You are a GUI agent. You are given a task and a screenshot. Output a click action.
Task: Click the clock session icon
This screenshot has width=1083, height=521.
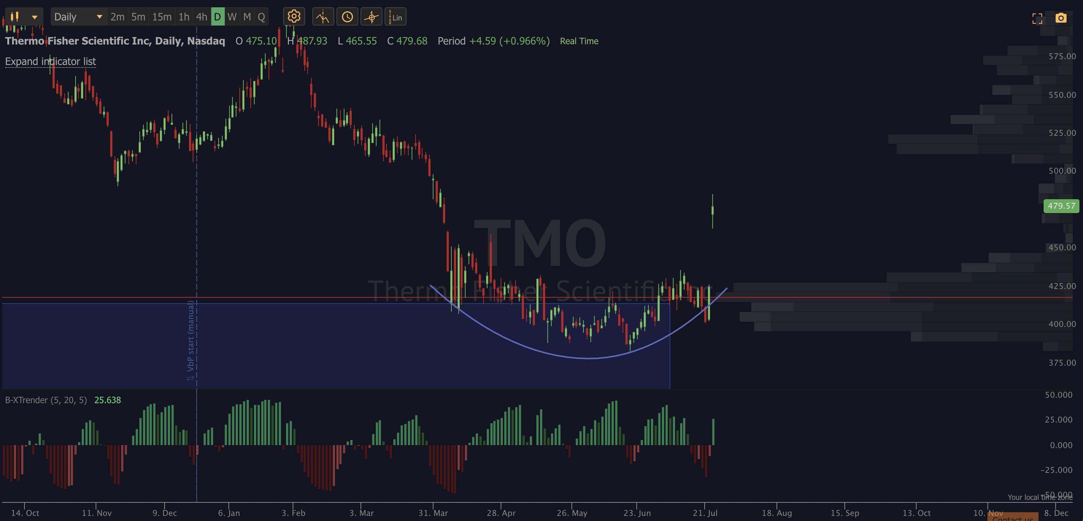(347, 17)
